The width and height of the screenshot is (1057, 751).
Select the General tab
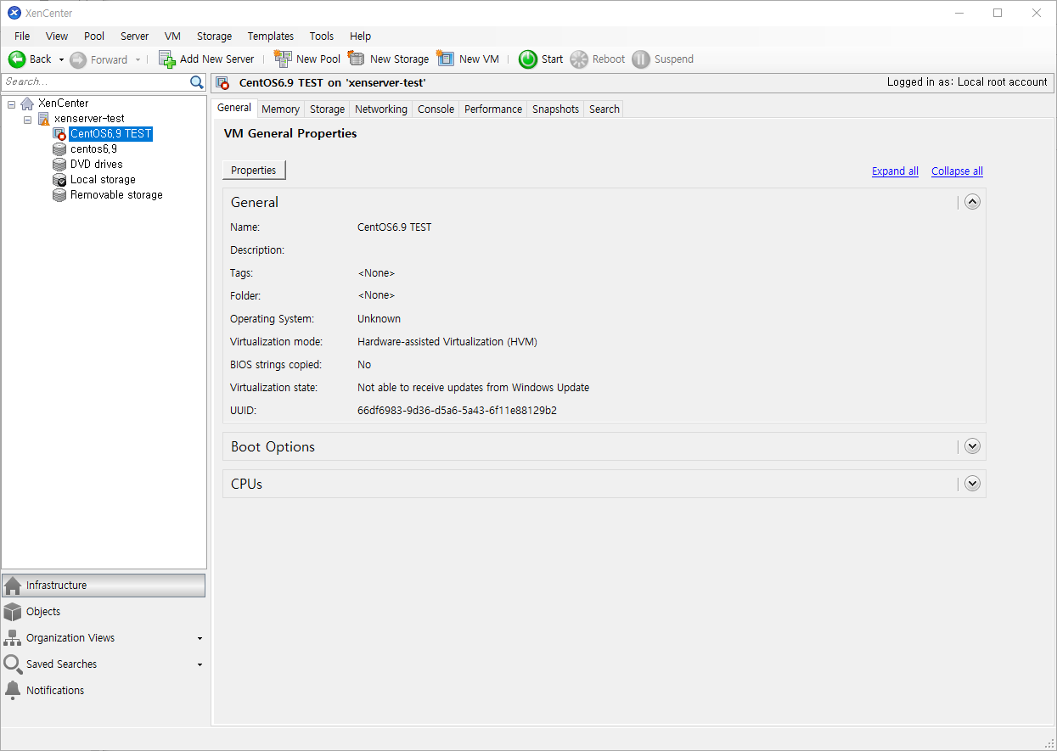(x=234, y=108)
